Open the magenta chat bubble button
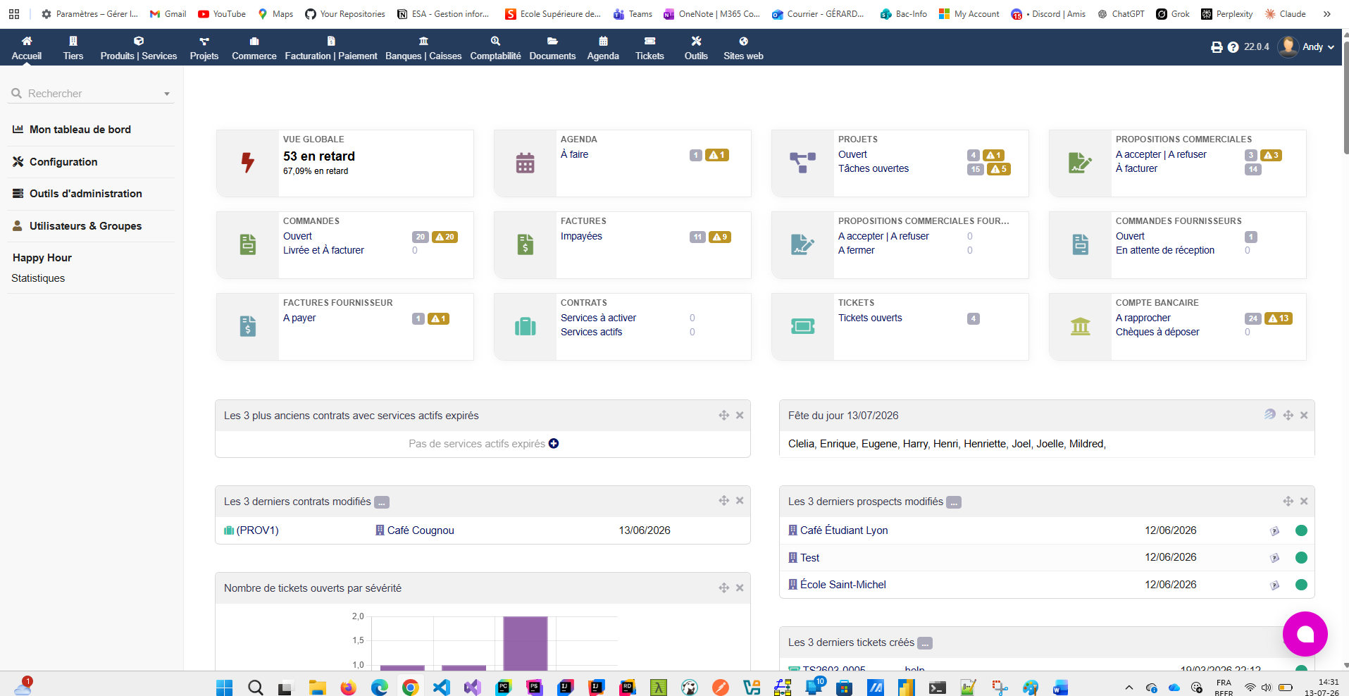Image resolution: width=1349 pixels, height=696 pixels. click(x=1305, y=634)
